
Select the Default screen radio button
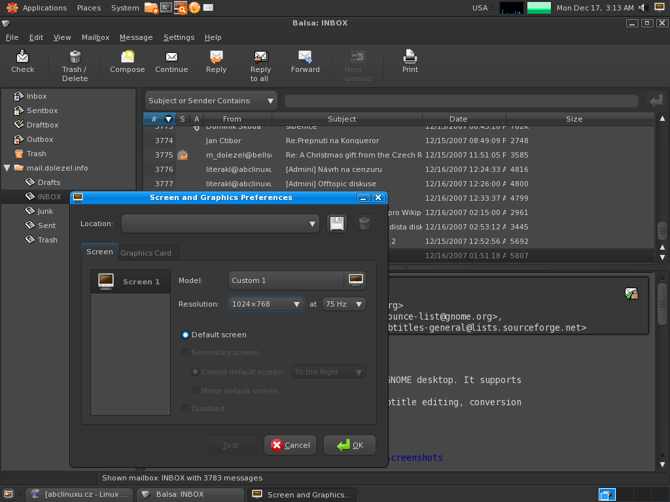[x=185, y=335]
